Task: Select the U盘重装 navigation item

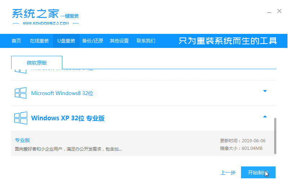Action: (66, 41)
